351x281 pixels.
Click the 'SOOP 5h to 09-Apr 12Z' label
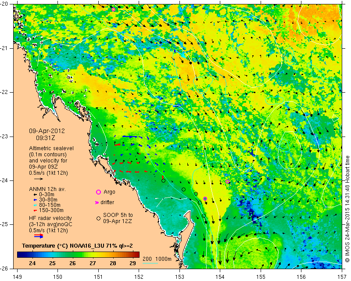pos(118,218)
